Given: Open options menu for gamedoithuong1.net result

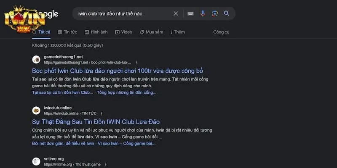Looking at the screenshot, I should [x=135, y=63].
